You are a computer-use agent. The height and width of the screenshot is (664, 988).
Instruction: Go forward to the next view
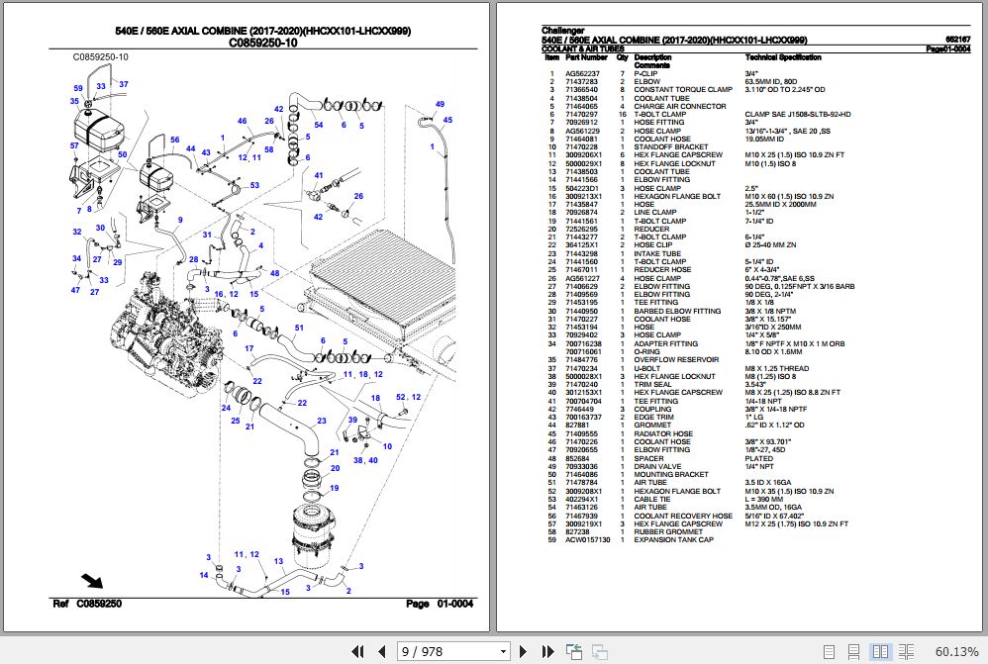point(598,651)
